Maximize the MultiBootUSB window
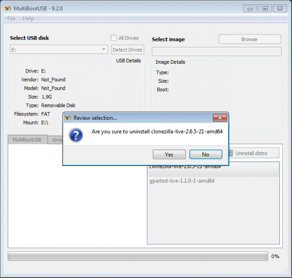 [x=265, y=9]
